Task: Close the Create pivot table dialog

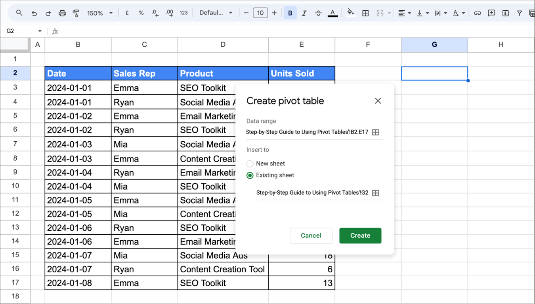Action: 378,101
